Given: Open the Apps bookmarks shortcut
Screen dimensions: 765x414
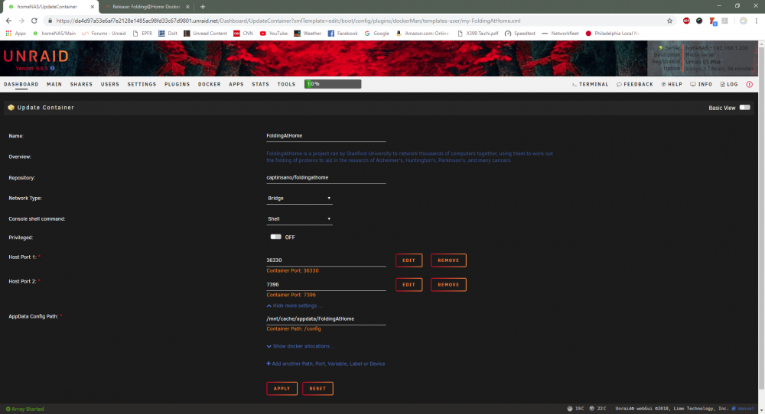Looking at the screenshot, I should tap(15, 33).
